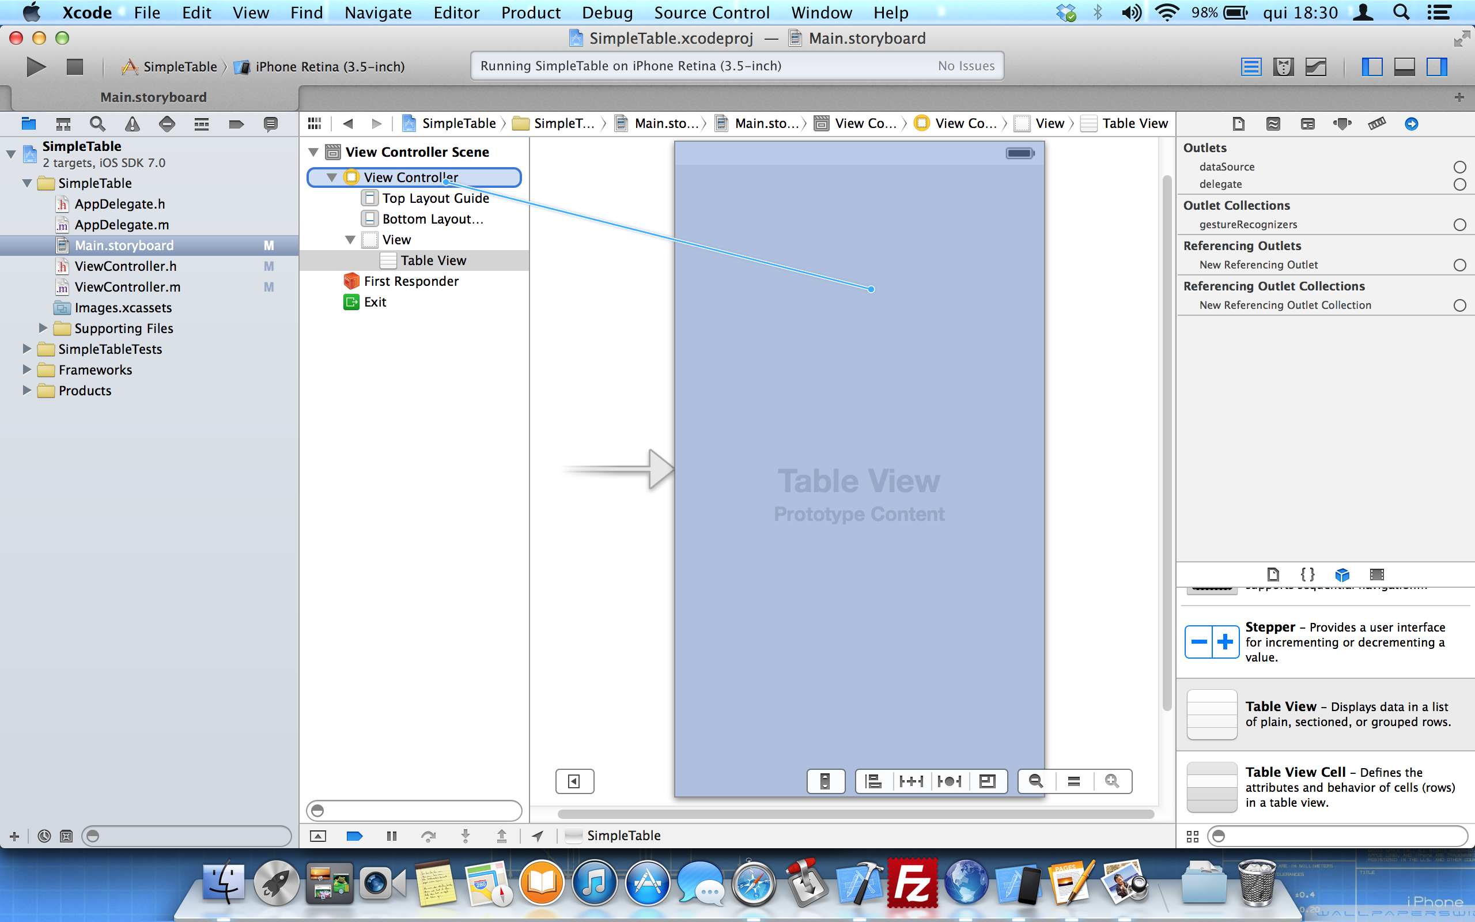Expand the Frameworks folder
The width and height of the screenshot is (1475, 922).
coord(26,369)
